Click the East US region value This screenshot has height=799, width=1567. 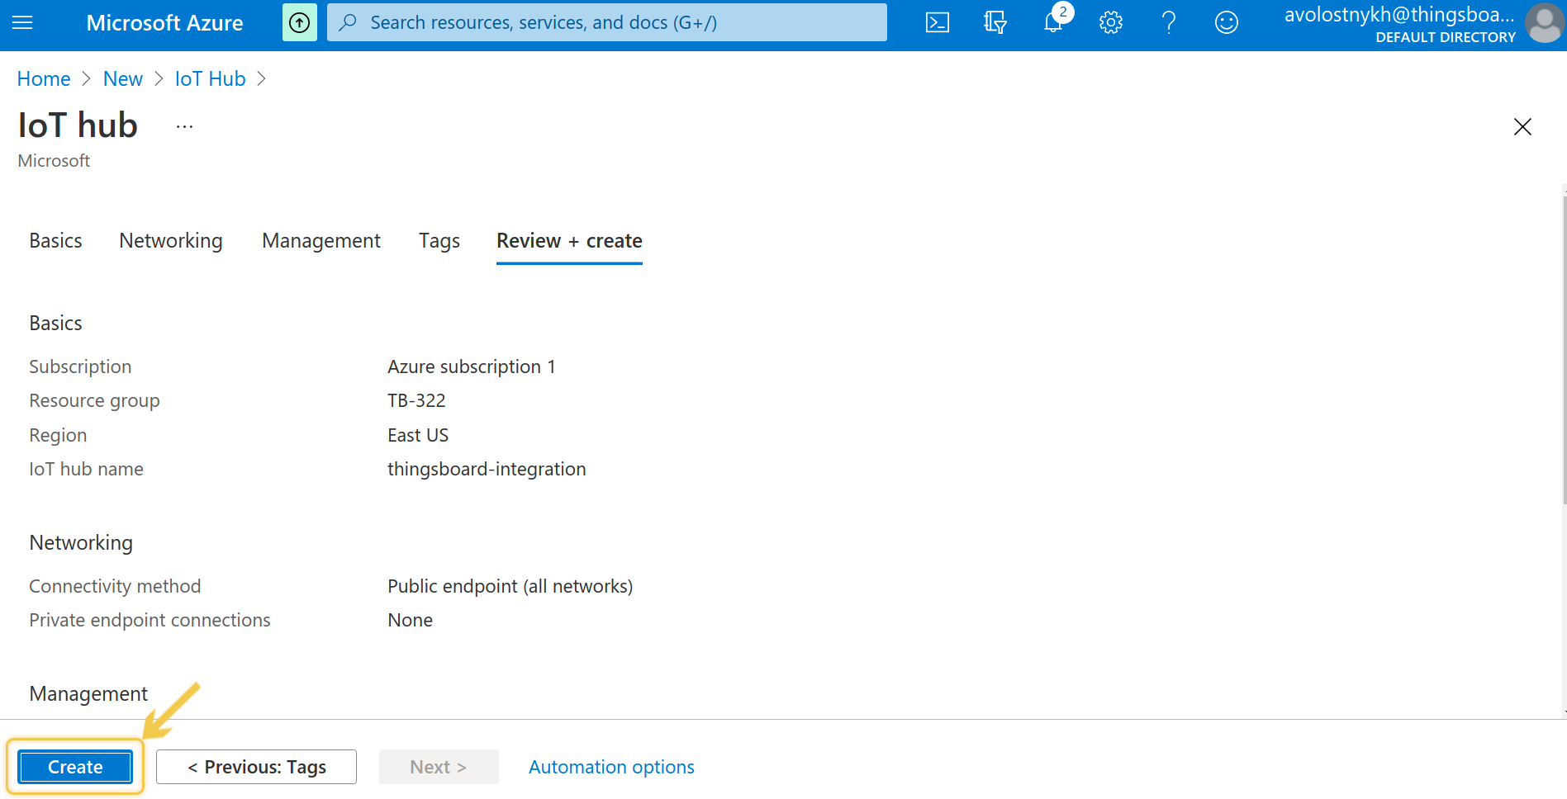click(x=418, y=435)
